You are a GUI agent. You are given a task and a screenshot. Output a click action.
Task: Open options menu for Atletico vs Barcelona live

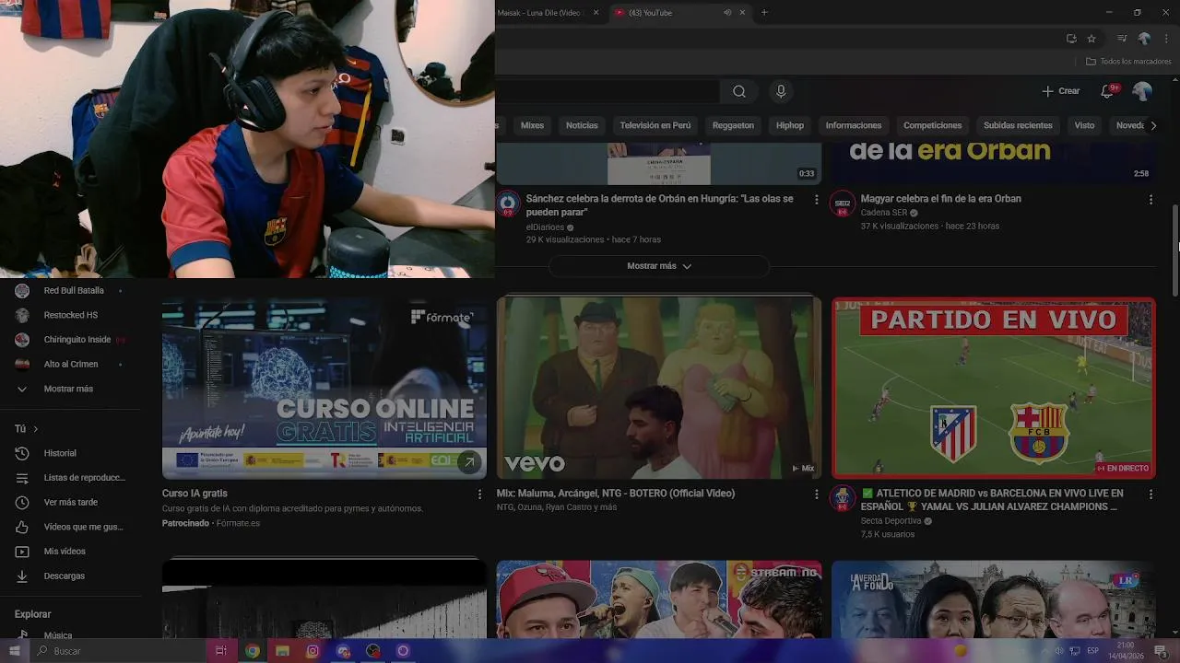pyautogui.click(x=1150, y=494)
